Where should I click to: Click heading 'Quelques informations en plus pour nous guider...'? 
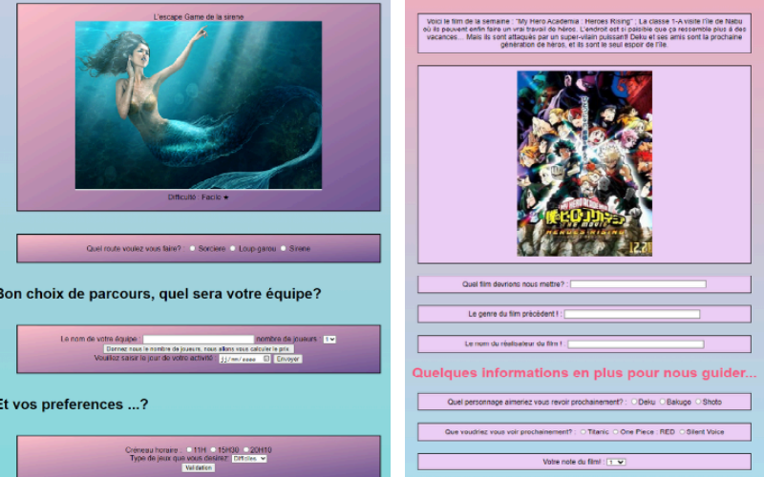584,373
